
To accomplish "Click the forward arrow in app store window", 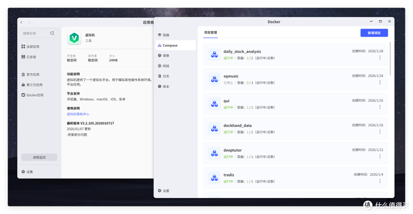I will (29, 22).
